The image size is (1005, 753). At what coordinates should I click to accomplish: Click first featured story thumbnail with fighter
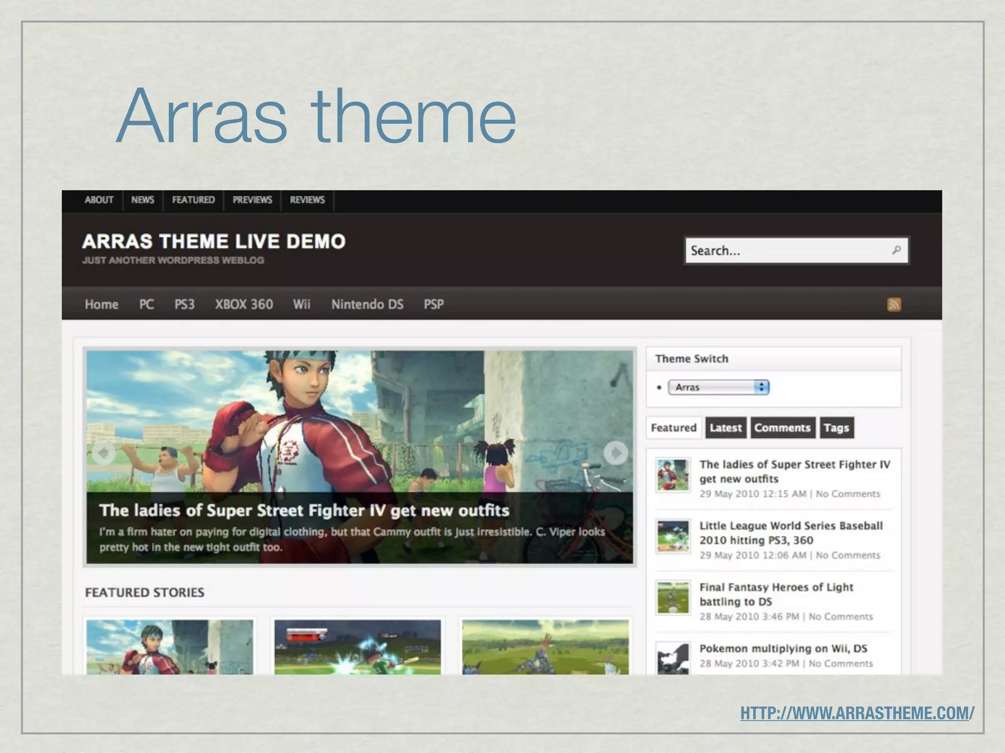170,647
